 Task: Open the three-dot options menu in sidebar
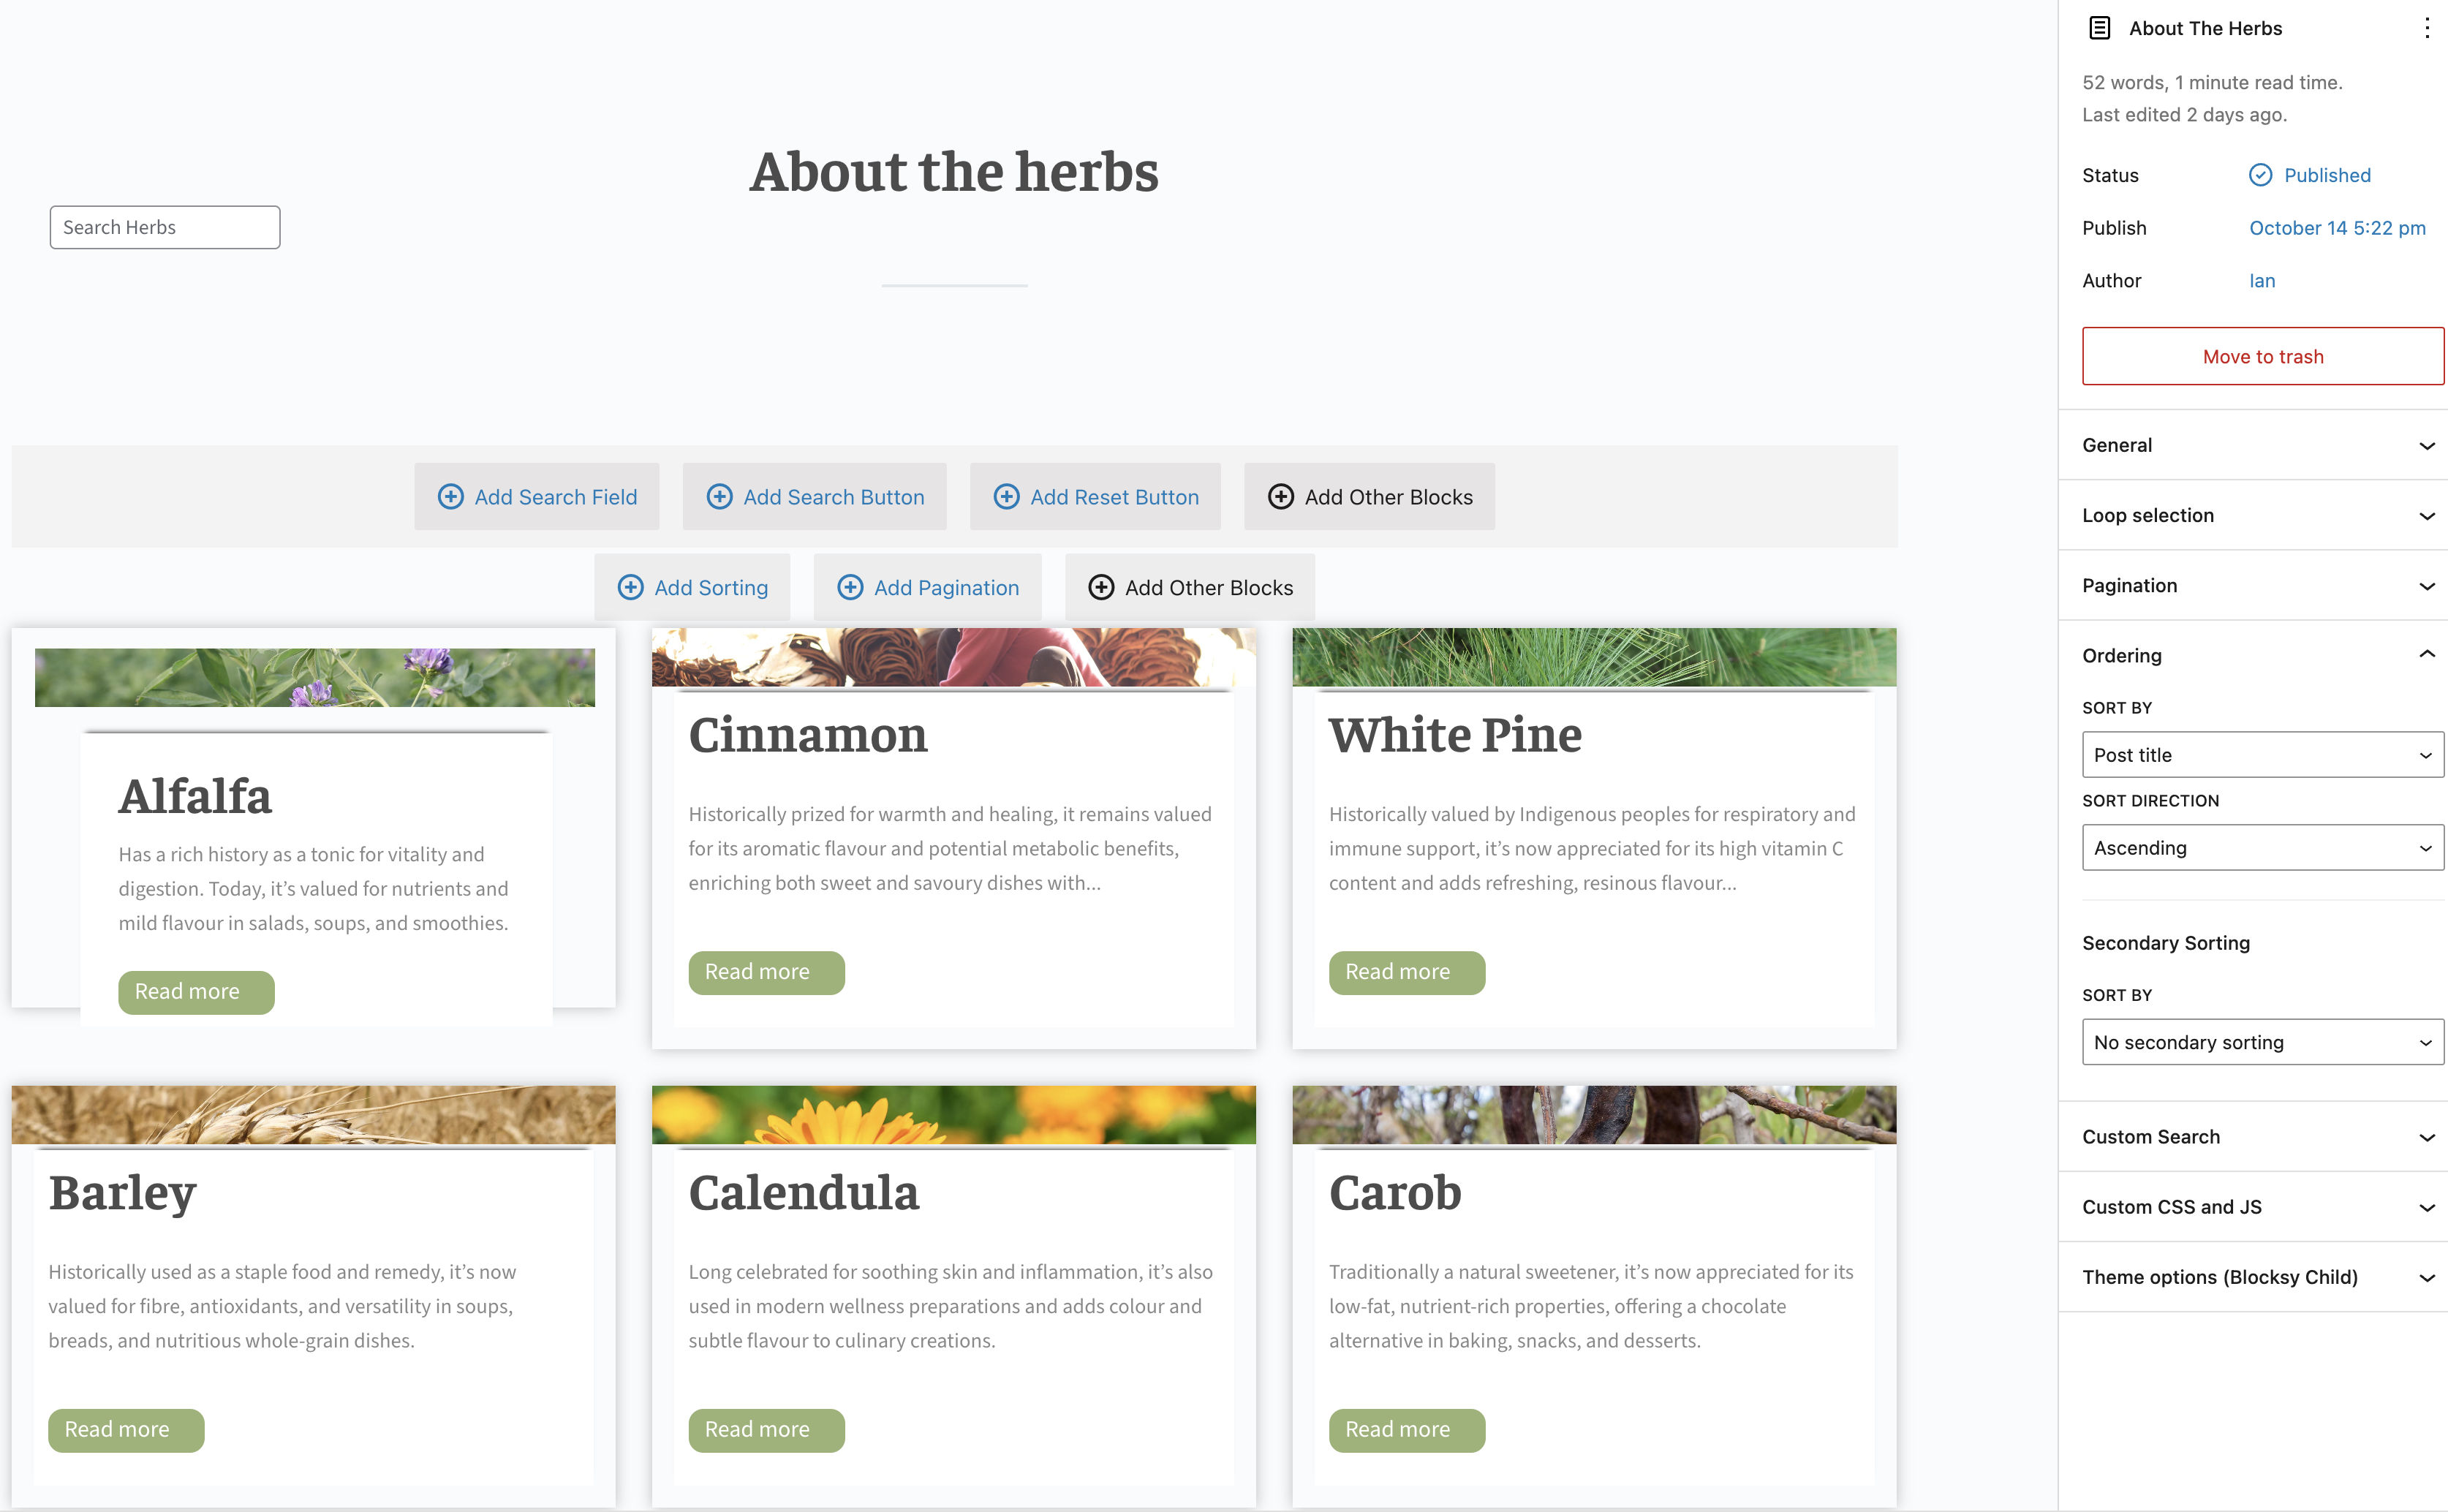2426,28
